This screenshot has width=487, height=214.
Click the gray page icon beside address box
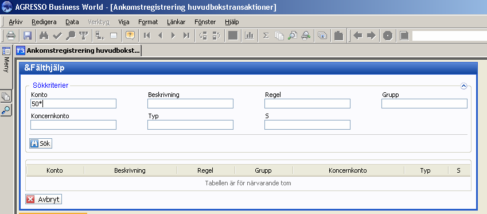coord(404,36)
